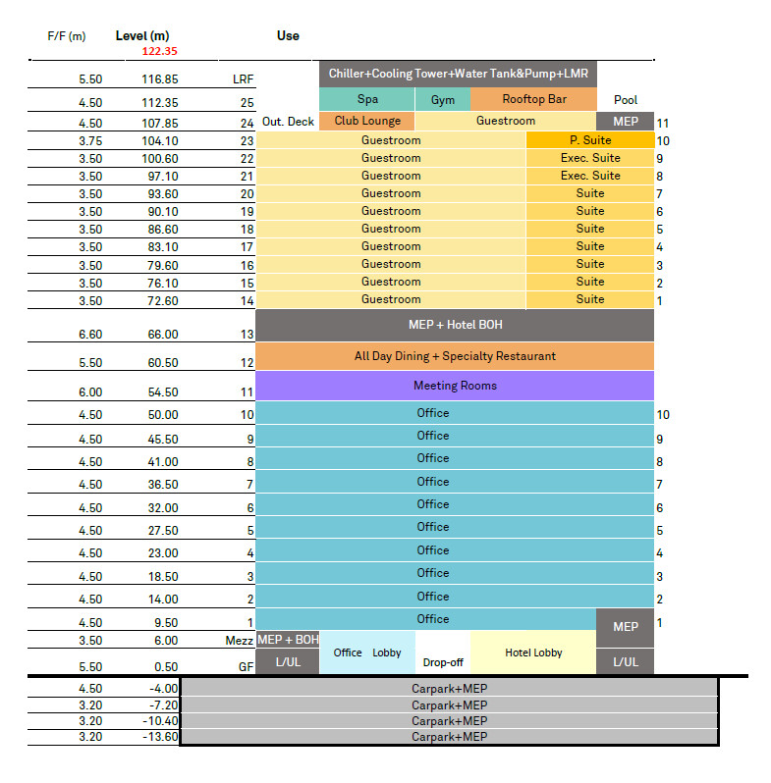The width and height of the screenshot is (771, 783).
Task: Select the 116.85 level value
Action: (x=159, y=79)
